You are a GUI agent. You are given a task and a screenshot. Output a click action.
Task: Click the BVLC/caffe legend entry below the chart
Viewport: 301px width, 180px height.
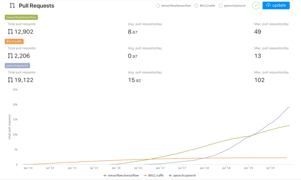point(154,176)
